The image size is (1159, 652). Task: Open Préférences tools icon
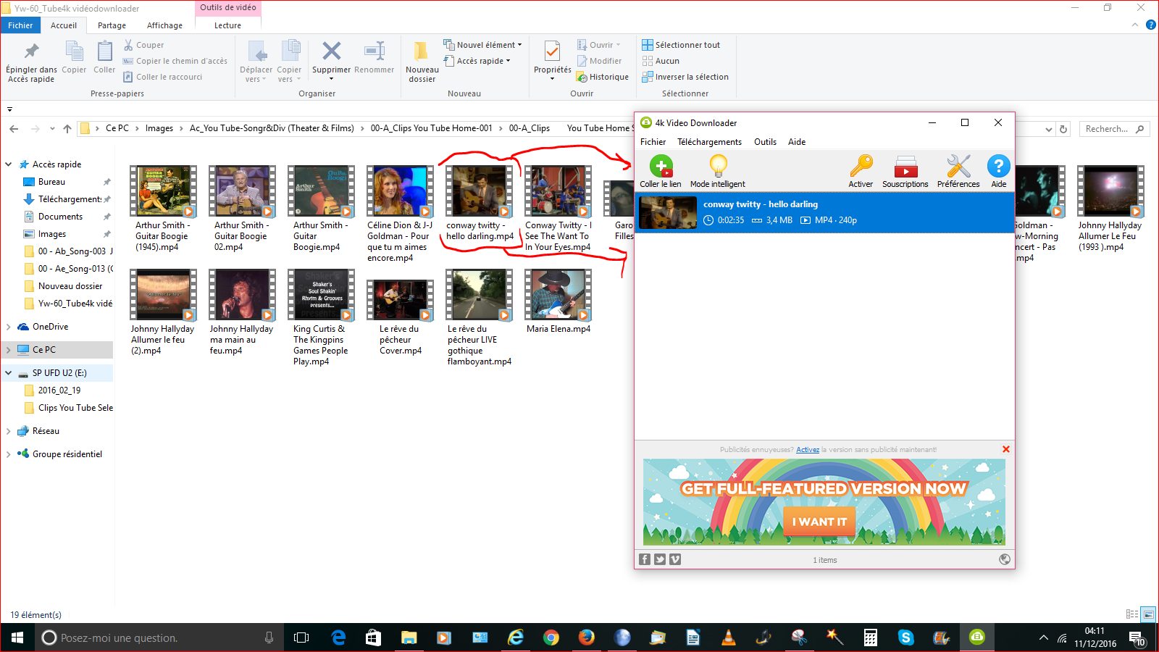click(x=958, y=172)
